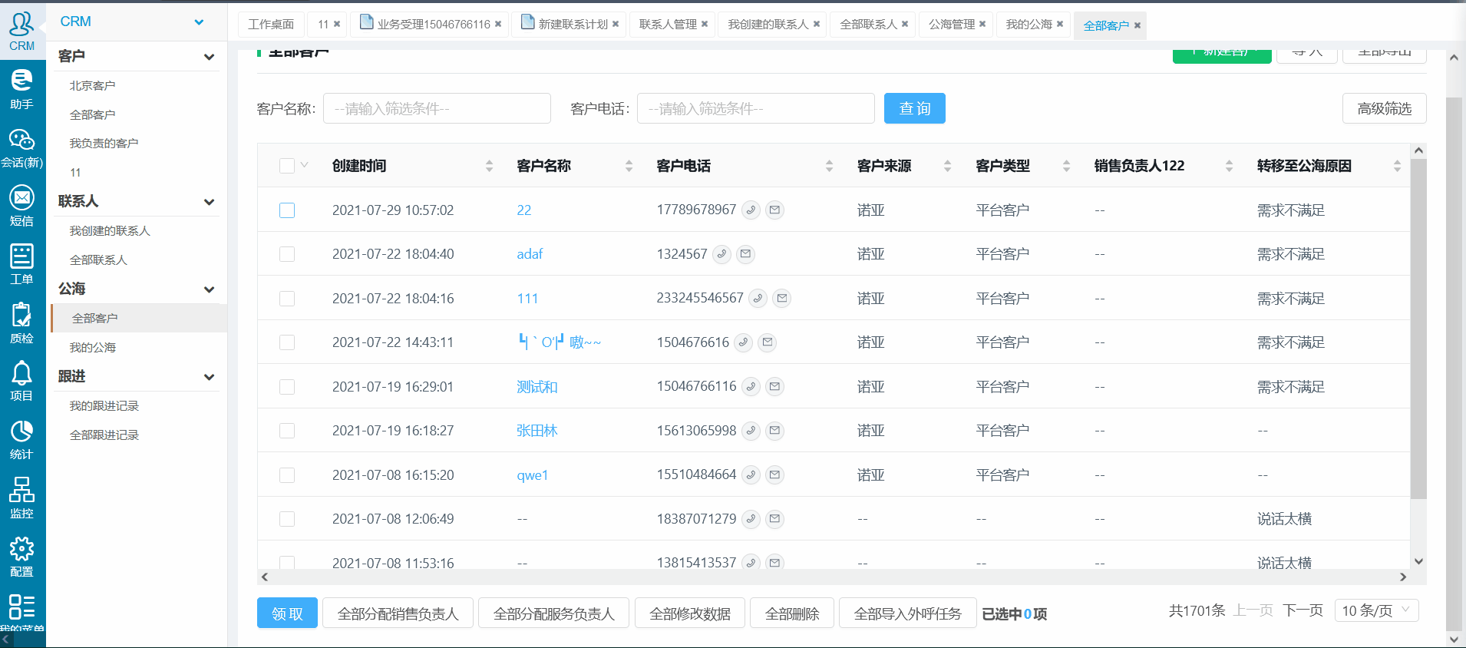Open the 监控 monitoring sidebar icon

(x=21, y=498)
